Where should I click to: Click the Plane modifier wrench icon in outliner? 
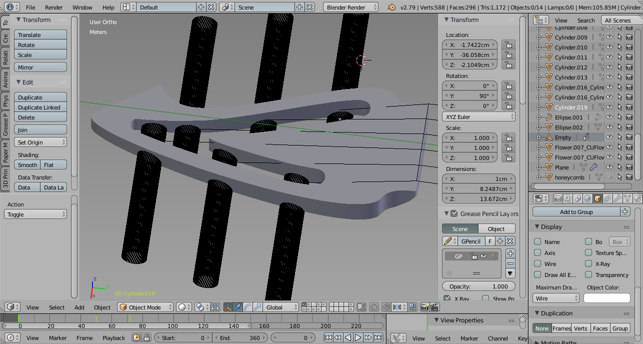coord(593,167)
